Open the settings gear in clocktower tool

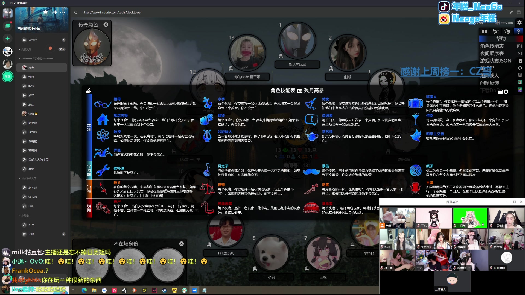coord(519,23)
